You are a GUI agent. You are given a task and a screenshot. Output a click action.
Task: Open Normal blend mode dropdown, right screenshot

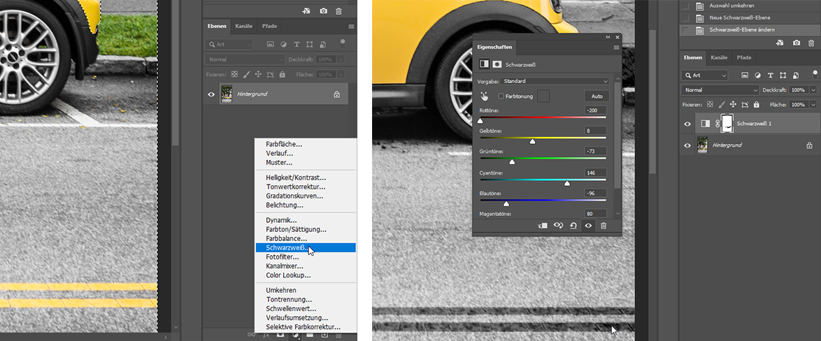click(x=720, y=90)
